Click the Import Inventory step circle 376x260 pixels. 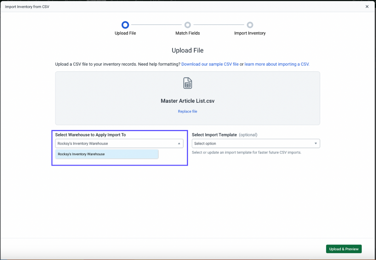coord(250,25)
